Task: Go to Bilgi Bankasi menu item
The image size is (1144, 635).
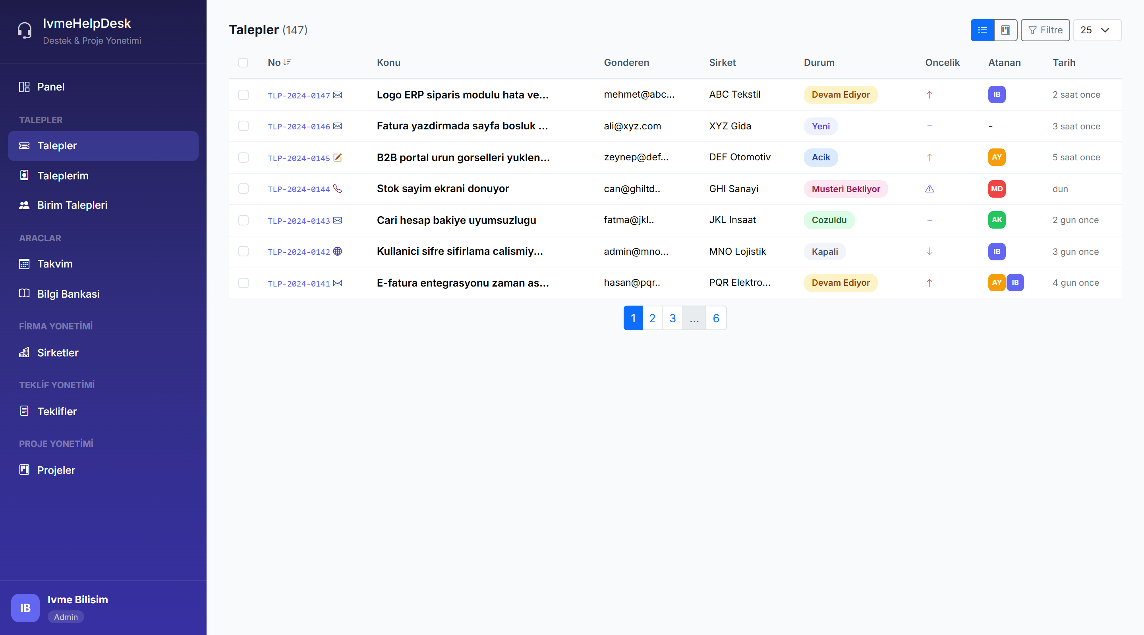Action: [x=68, y=294]
